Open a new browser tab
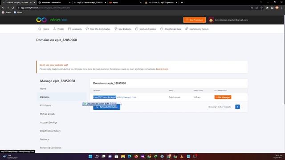 182,3
